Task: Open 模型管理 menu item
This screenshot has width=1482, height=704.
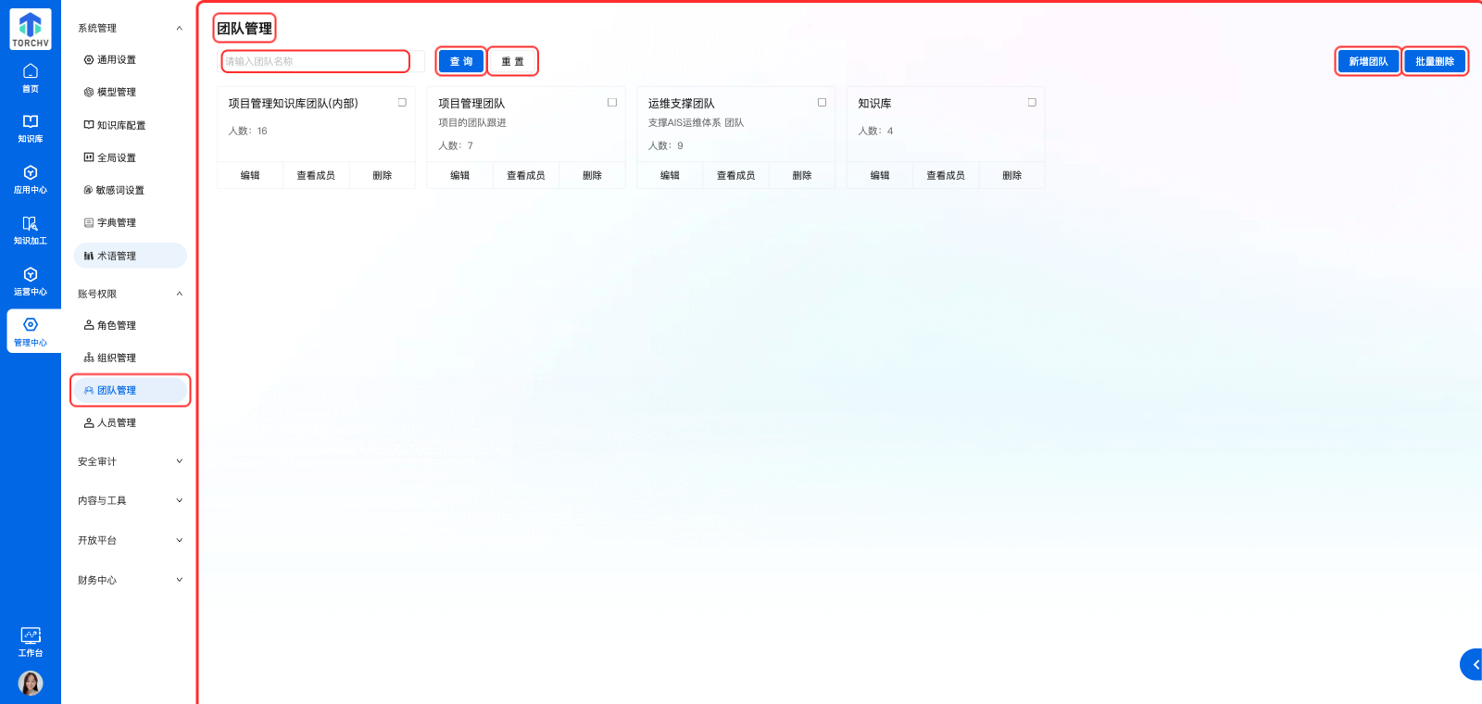Action: 130,92
